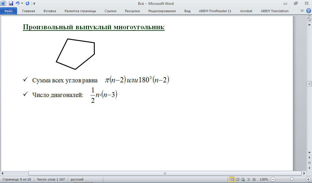Switch to Outline view
This screenshot has width=312, height=183.
(248, 179)
